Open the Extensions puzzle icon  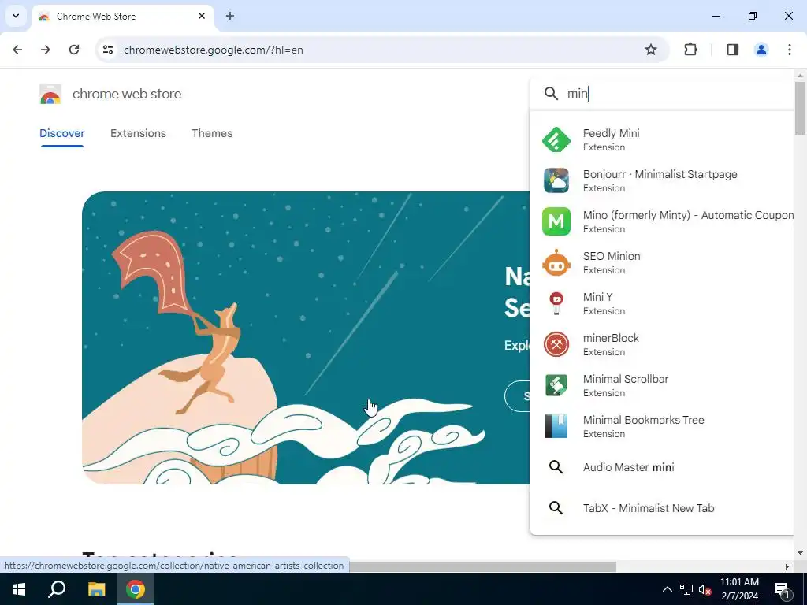690,50
